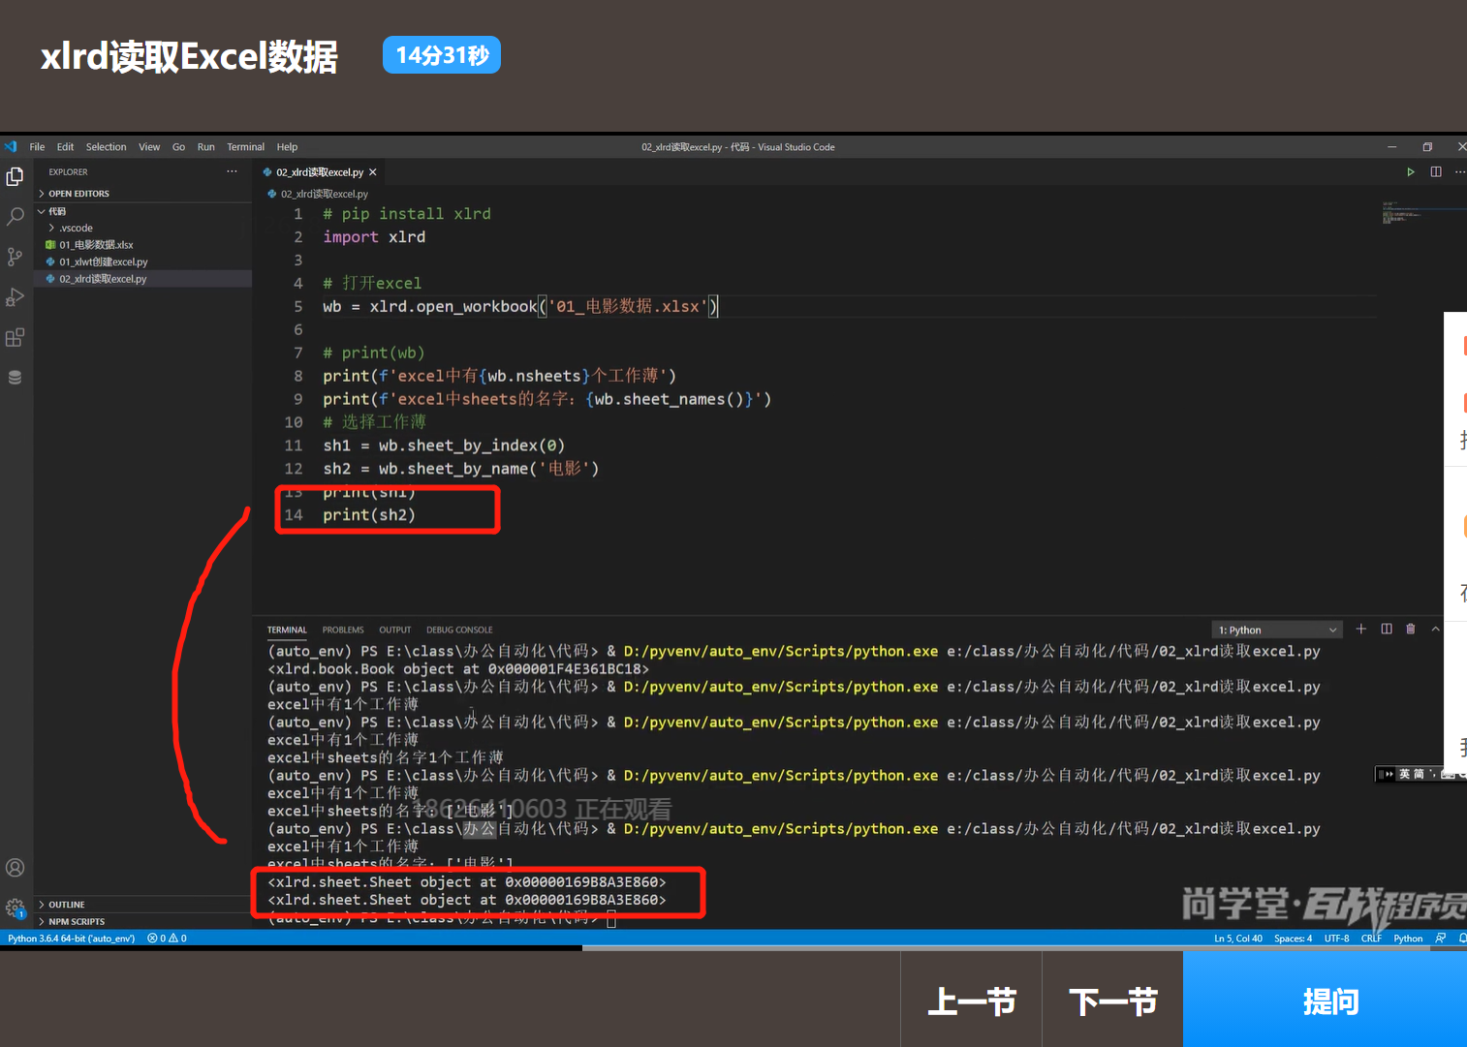Open the Extensions view
The image size is (1467, 1047).
click(15, 338)
